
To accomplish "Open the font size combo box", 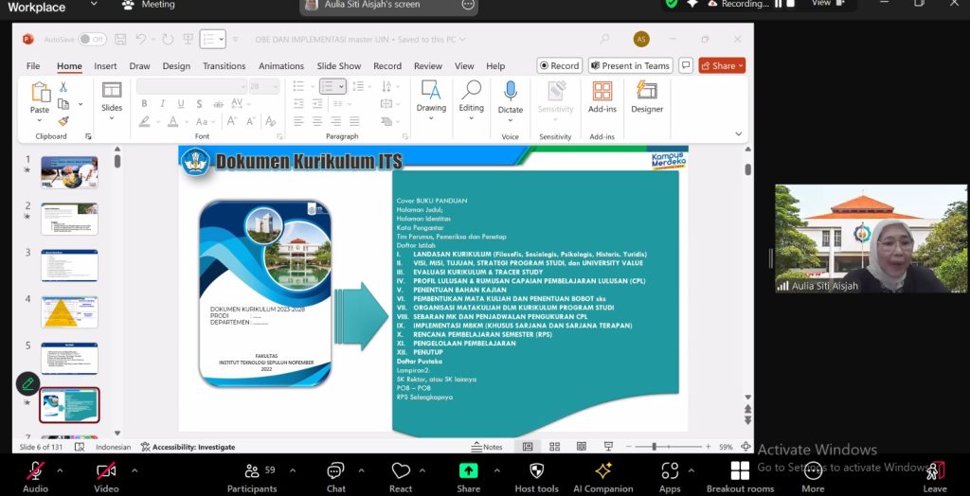I will (x=264, y=86).
